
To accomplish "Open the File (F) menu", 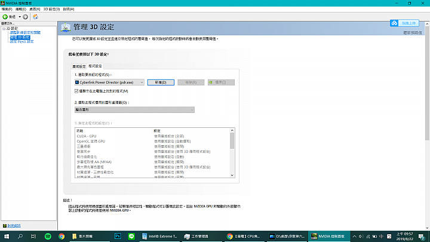I will (7, 9).
